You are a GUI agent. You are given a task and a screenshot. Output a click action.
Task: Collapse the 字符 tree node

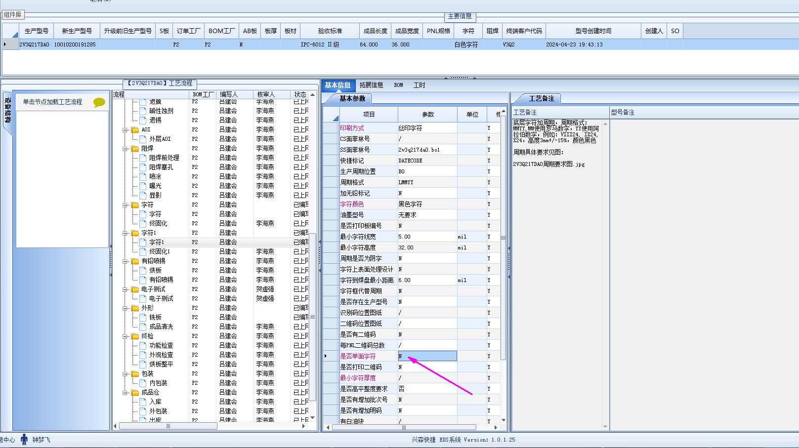[x=126, y=205]
